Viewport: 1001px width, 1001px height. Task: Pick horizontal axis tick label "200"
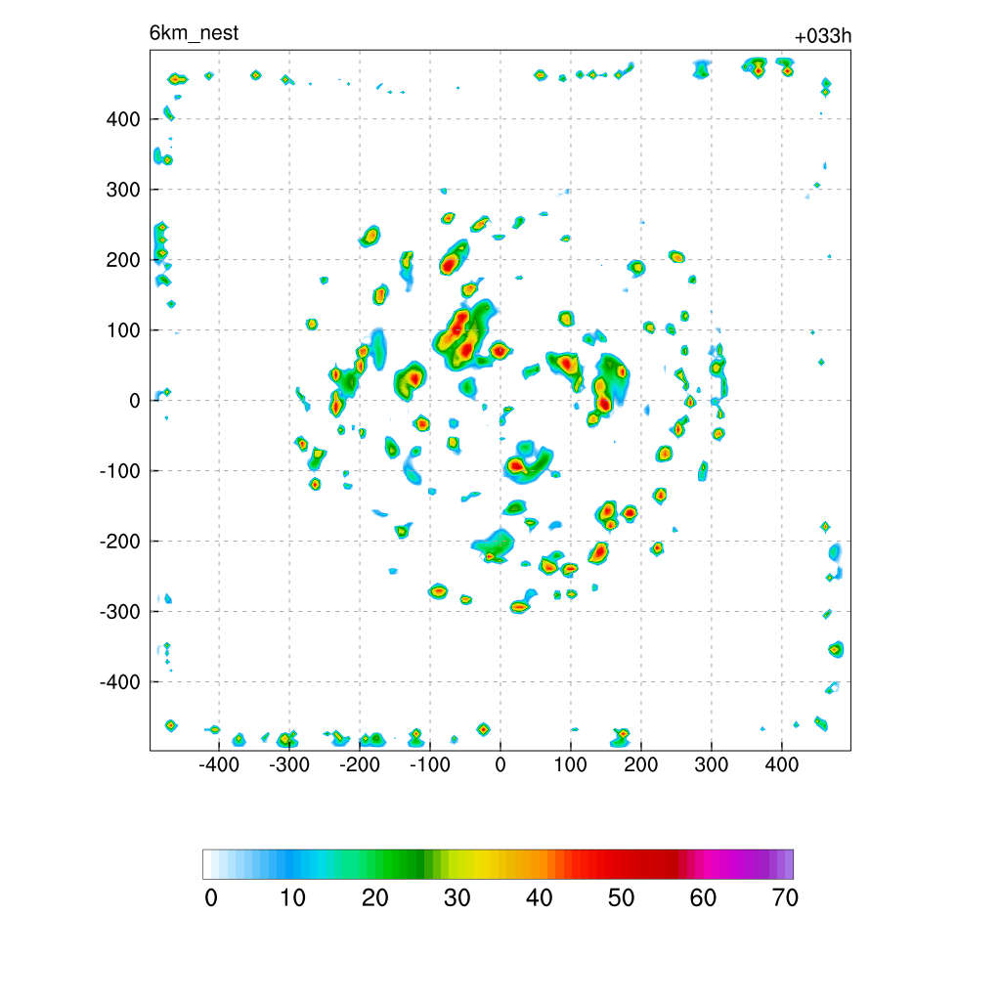coord(641,764)
